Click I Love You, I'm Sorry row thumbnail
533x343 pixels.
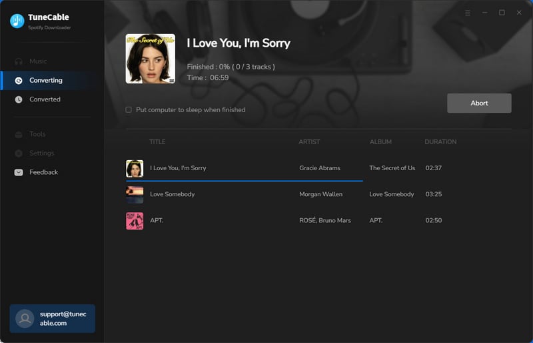pos(135,169)
